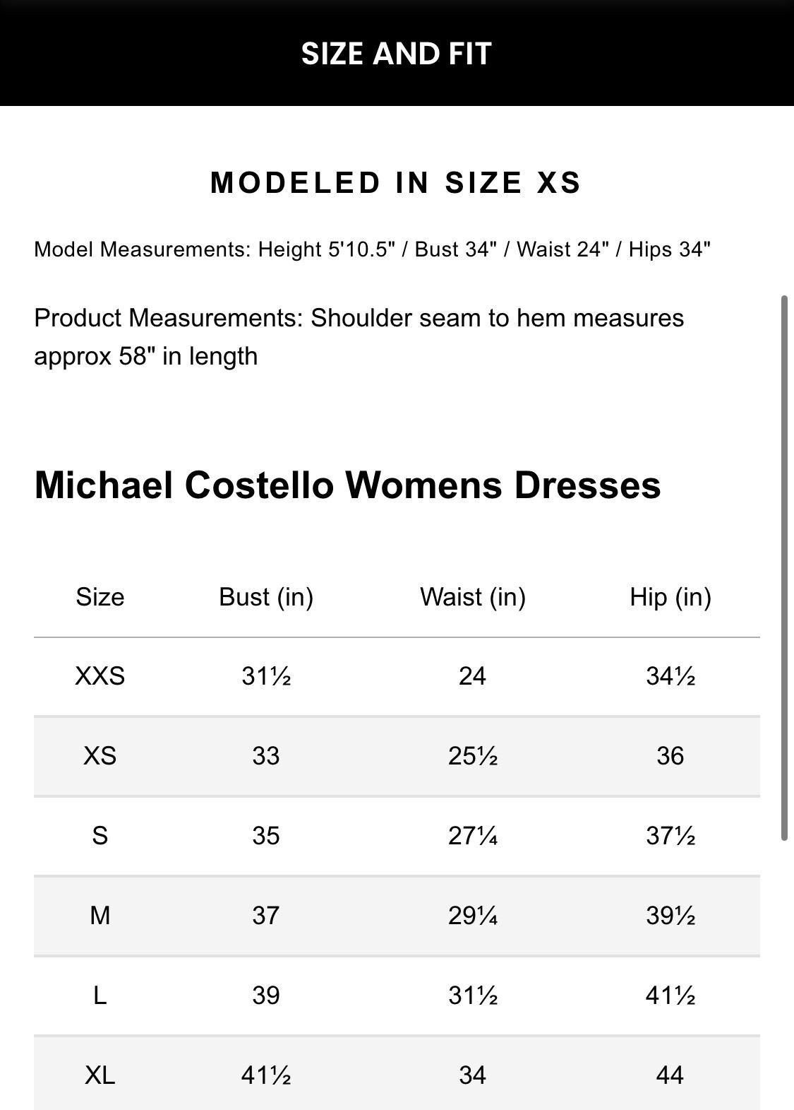This screenshot has height=1110, width=794.
Task: Click the XS size label in table
Action: coord(100,756)
